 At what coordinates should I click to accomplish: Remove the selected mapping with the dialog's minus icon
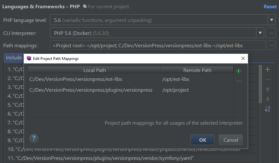[x=239, y=81]
